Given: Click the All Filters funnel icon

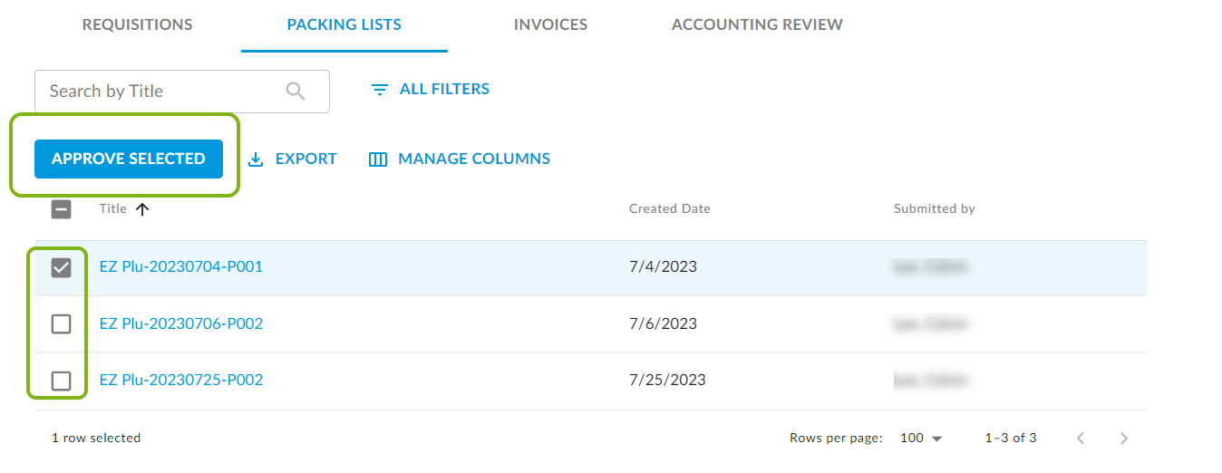Looking at the screenshot, I should (380, 90).
